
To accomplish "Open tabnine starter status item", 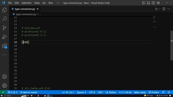I will [29, 92].
